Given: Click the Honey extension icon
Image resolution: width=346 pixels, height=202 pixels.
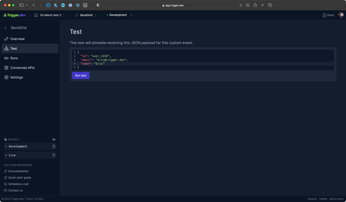Looking at the screenshot, I should pyautogui.click(x=56, y=5).
